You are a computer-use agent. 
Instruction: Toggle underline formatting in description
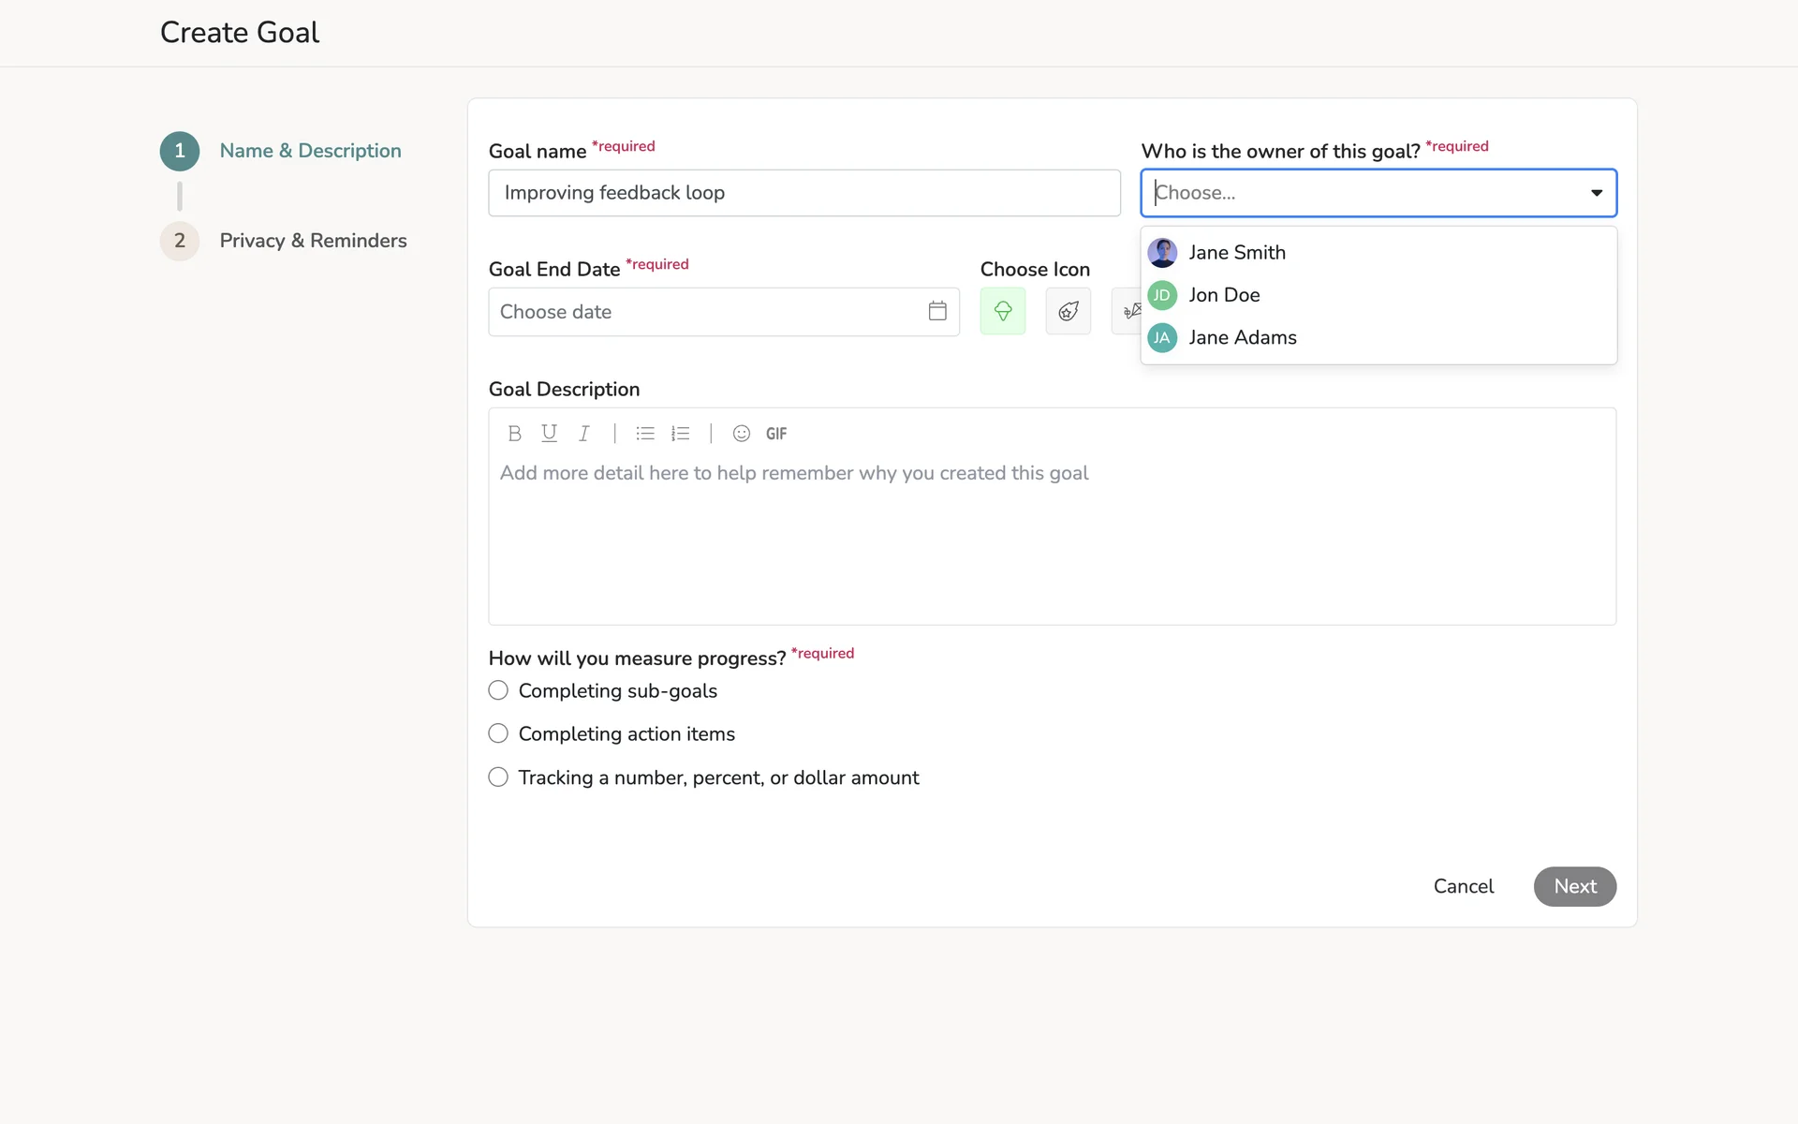tap(549, 434)
